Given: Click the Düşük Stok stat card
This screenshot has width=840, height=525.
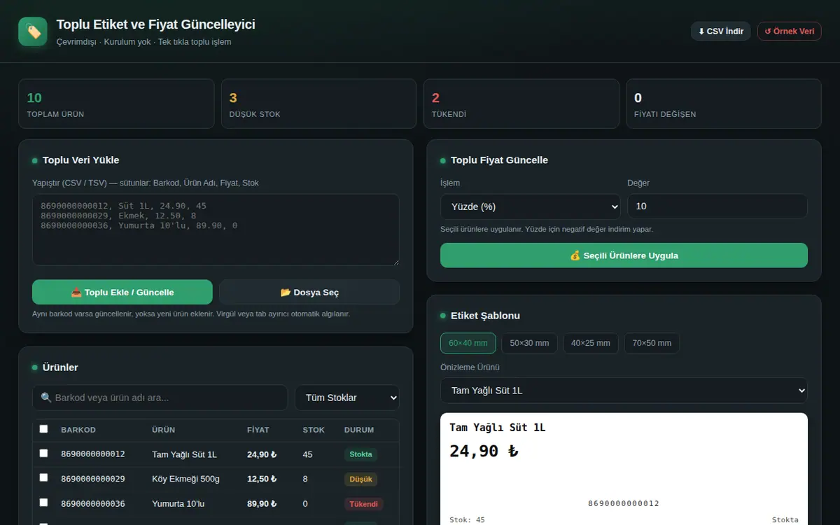Looking at the screenshot, I should (x=318, y=104).
